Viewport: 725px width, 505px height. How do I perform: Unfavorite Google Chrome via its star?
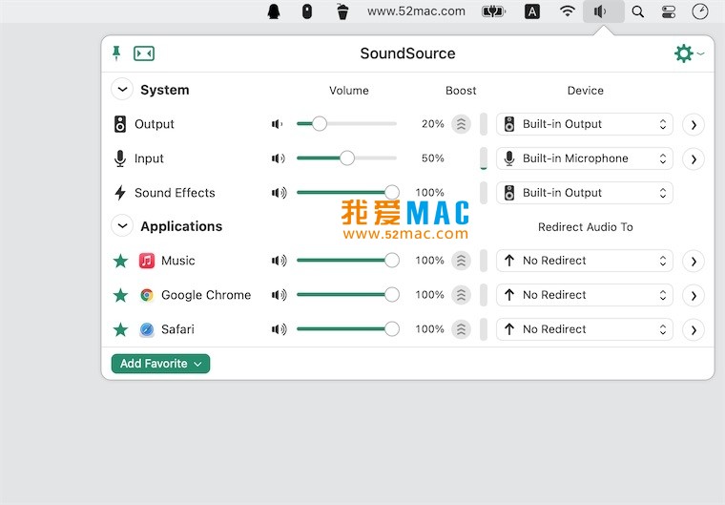(121, 295)
